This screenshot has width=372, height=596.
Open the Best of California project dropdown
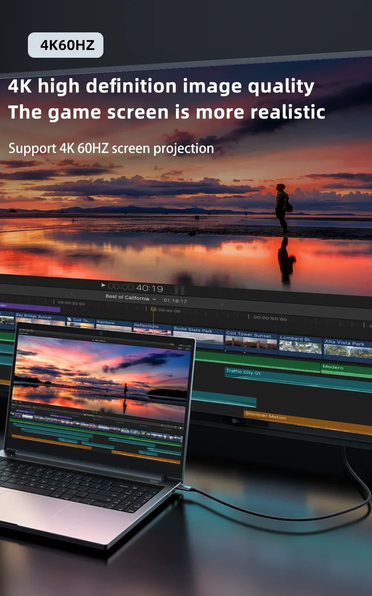131,298
